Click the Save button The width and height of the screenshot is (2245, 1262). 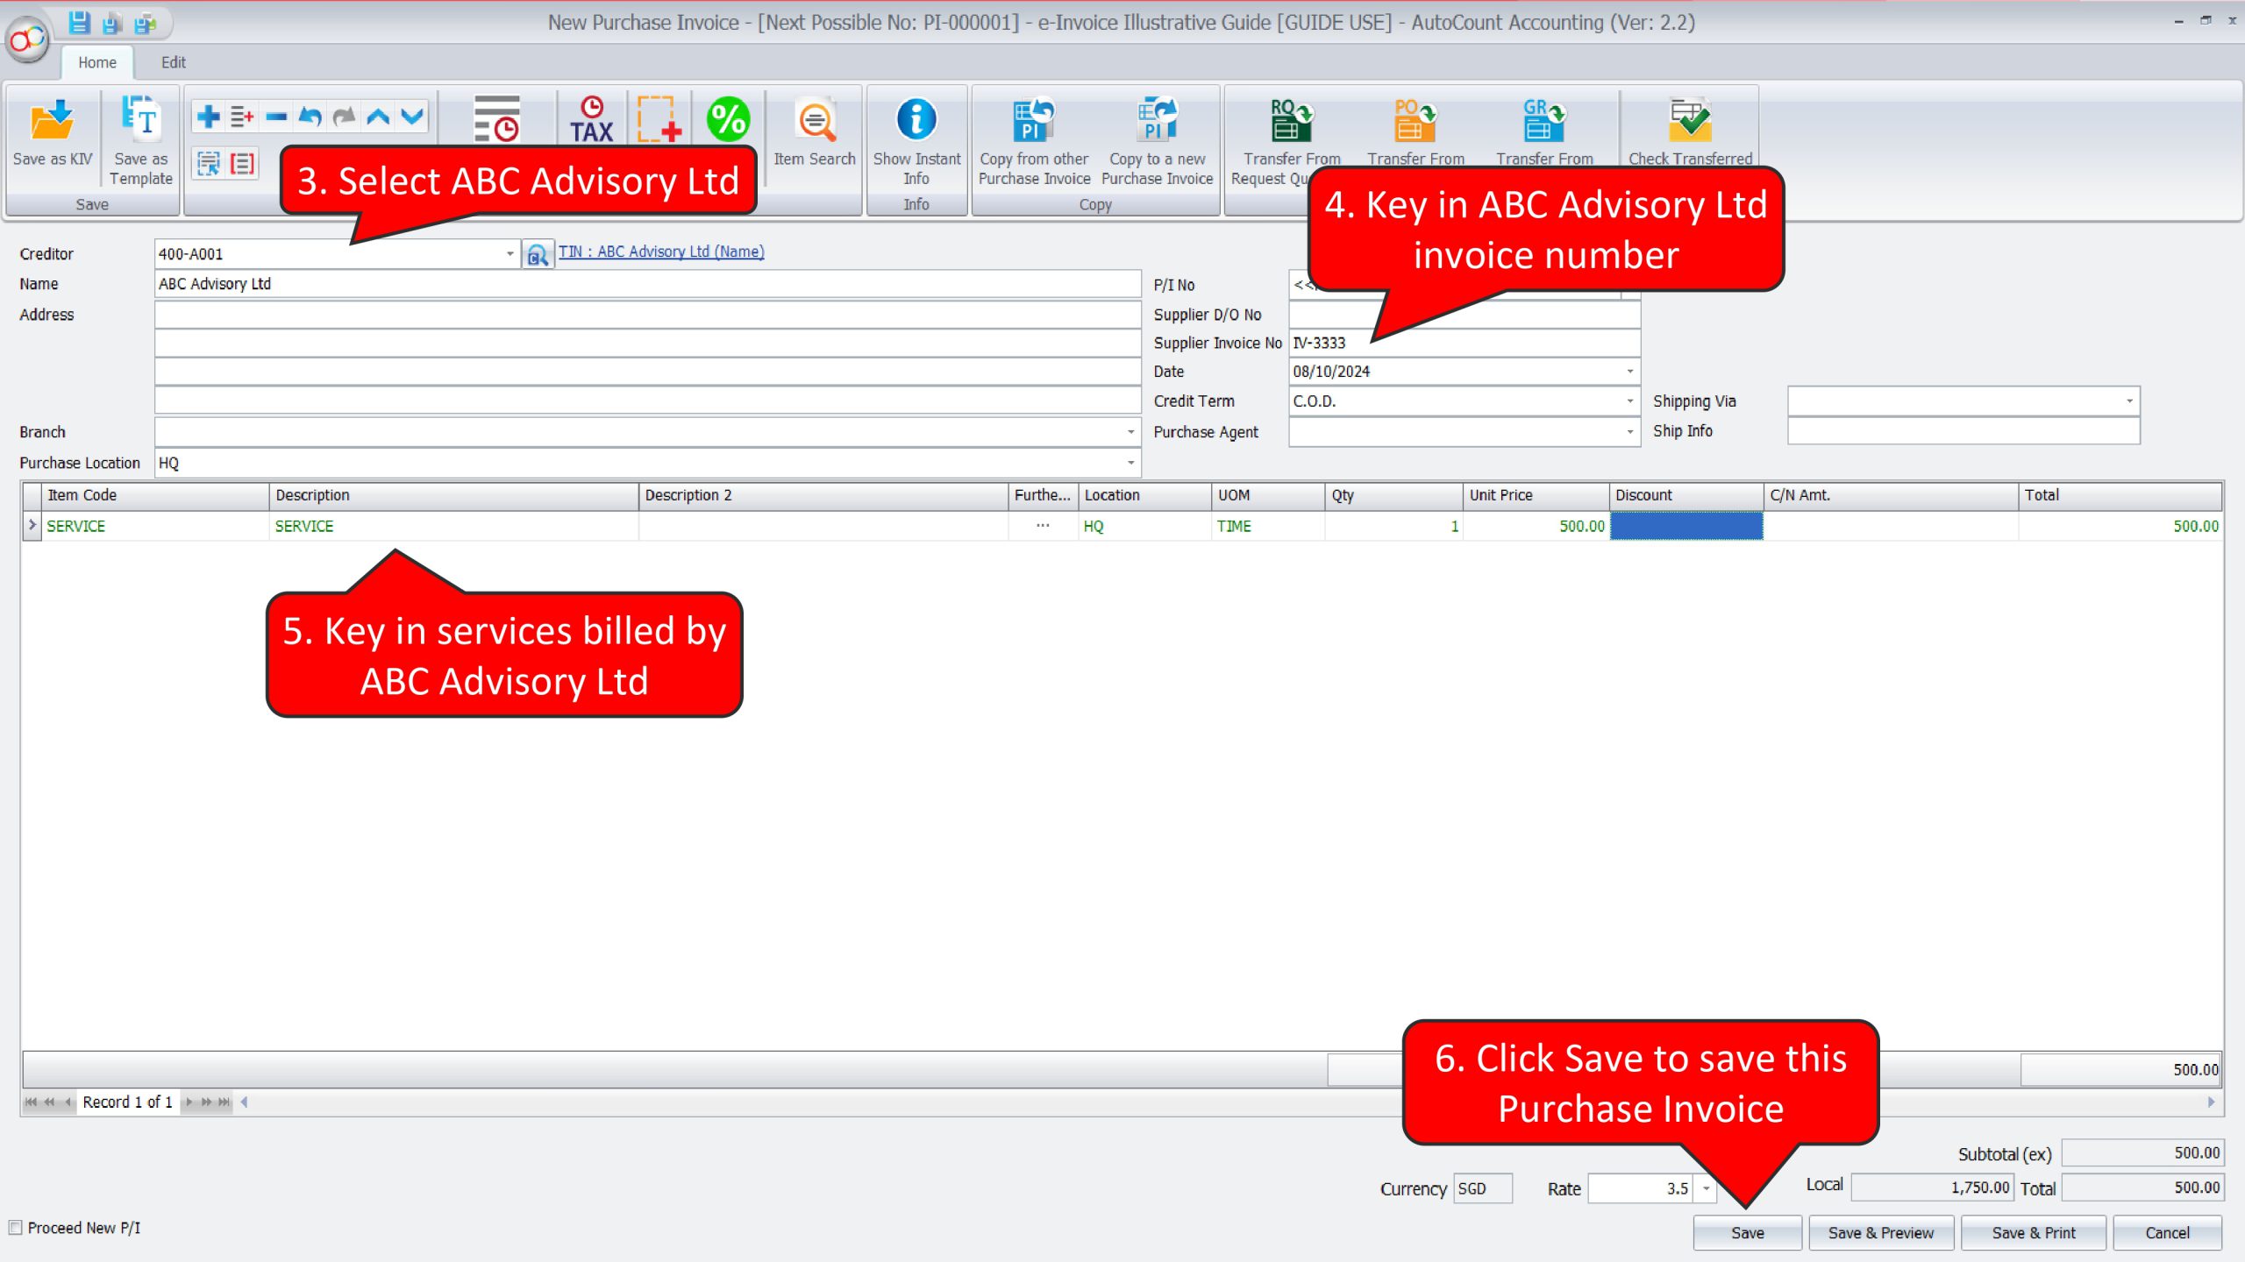click(x=1747, y=1233)
